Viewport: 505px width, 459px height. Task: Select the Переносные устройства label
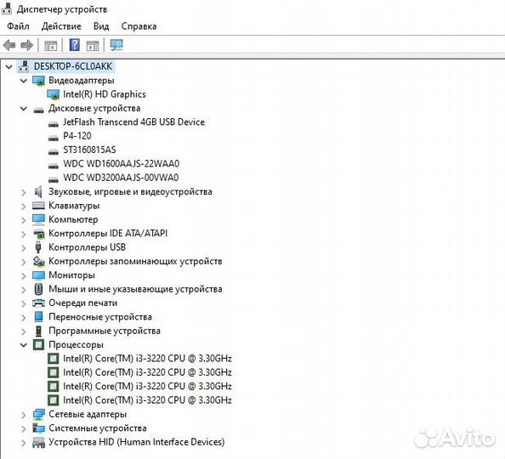tap(100, 317)
